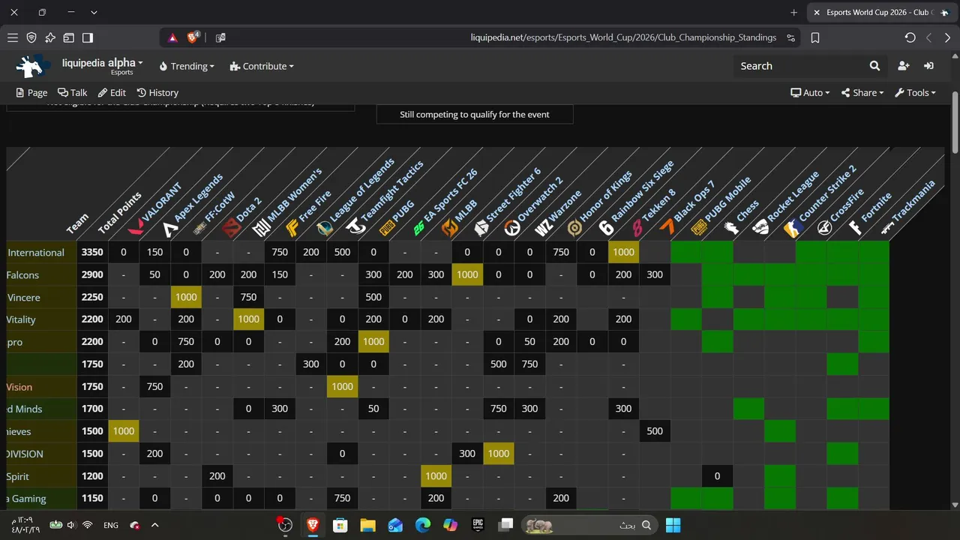The width and height of the screenshot is (960, 540).
Task: Click the PUBG game icon
Action: (x=387, y=228)
